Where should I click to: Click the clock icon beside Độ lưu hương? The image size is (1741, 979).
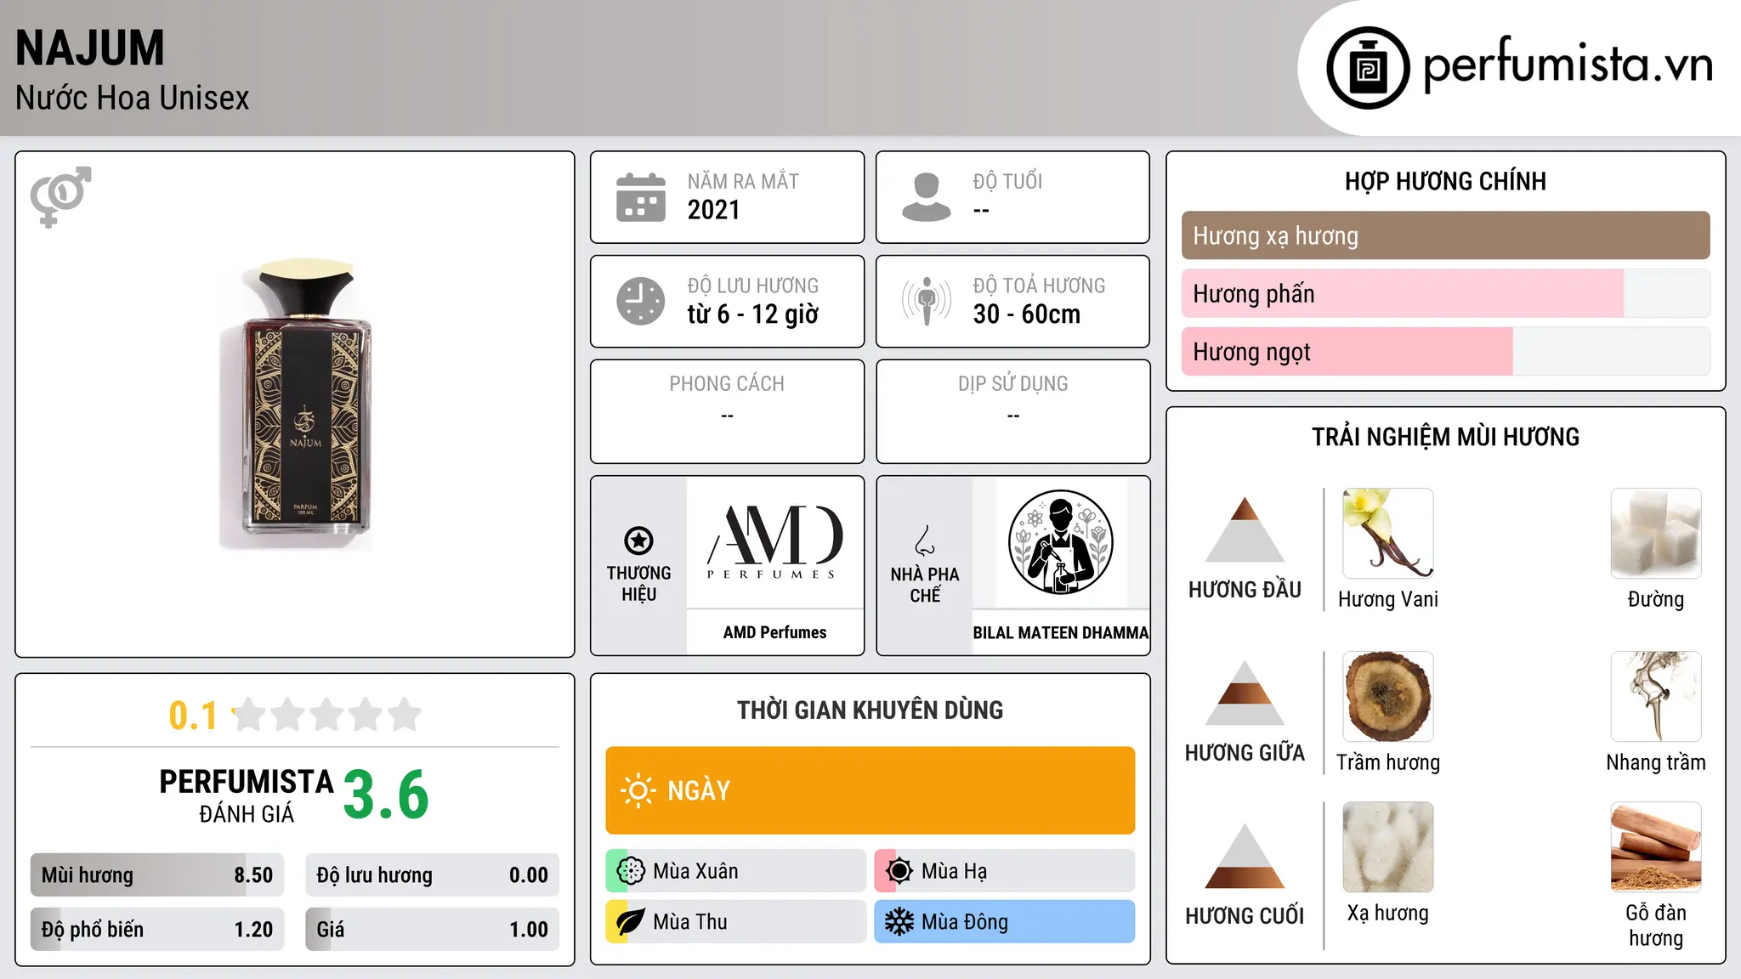coord(640,301)
